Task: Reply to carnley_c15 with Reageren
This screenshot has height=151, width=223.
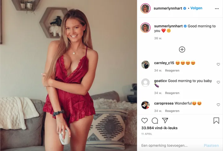Action: pos(172,70)
